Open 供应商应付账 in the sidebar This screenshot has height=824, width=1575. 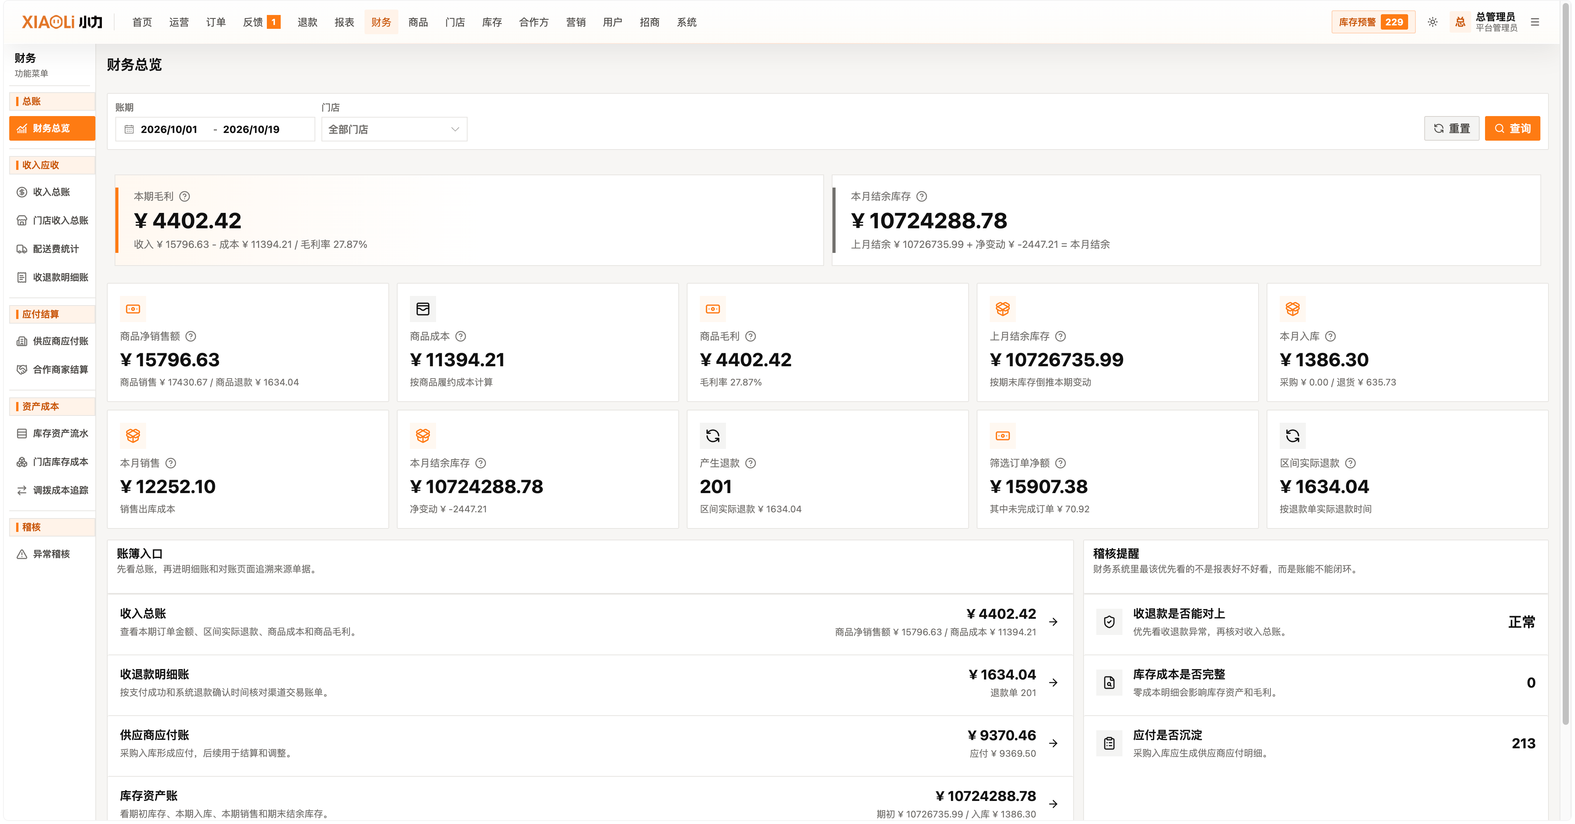pyautogui.click(x=53, y=341)
